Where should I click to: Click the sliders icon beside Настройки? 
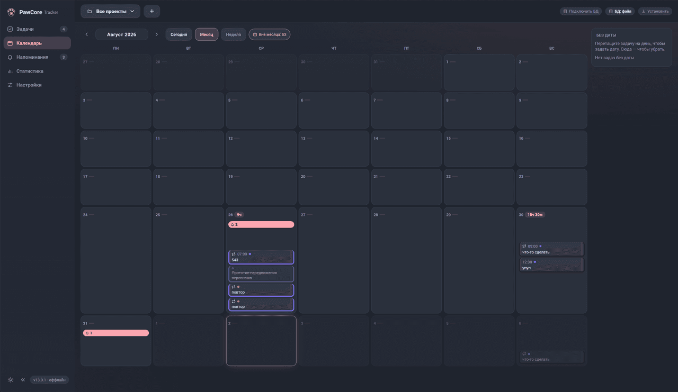pos(10,85)
